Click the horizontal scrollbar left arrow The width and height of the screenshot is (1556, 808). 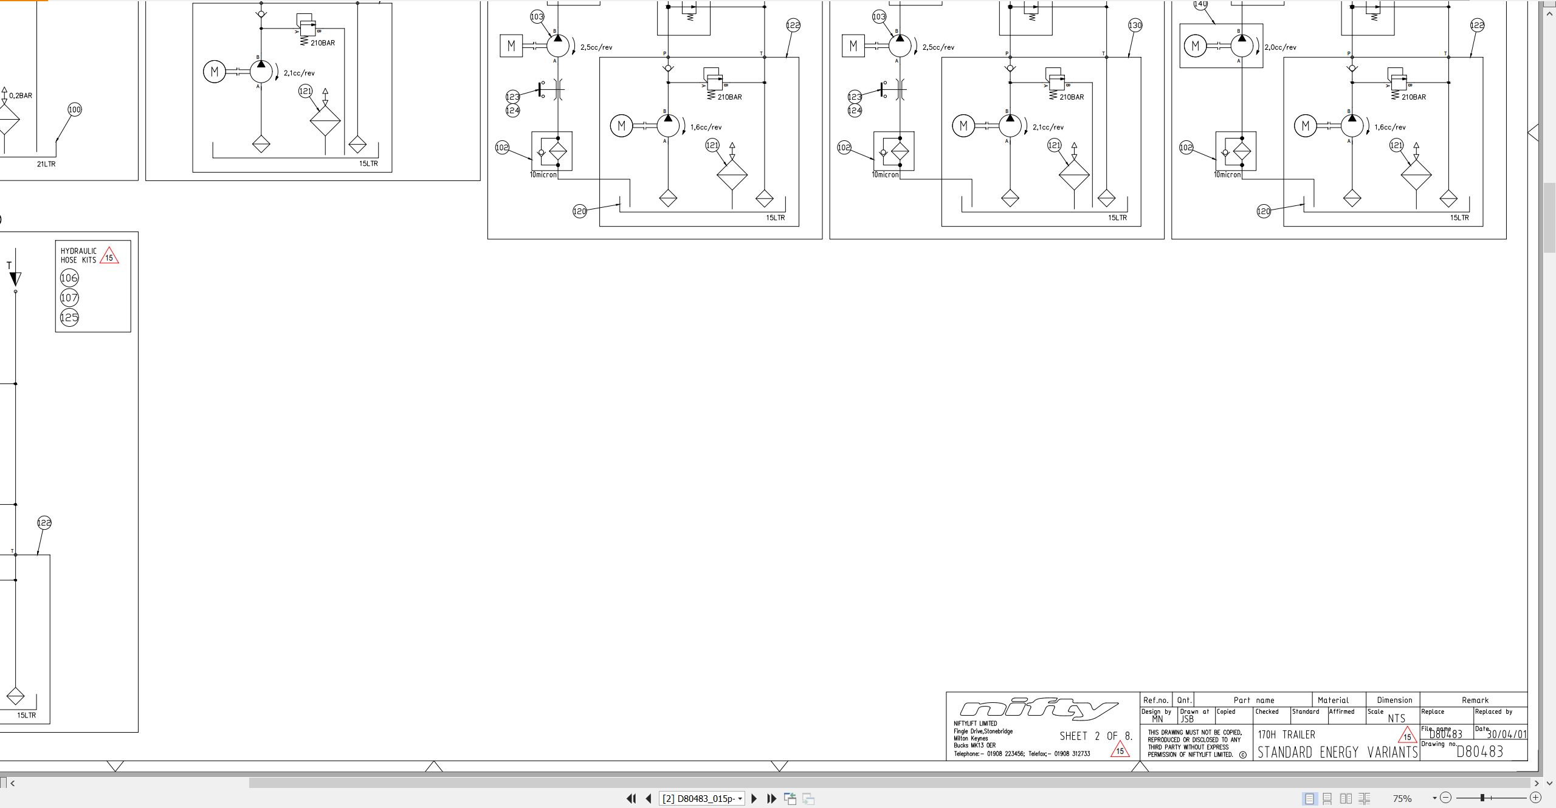tap(13, 783)
